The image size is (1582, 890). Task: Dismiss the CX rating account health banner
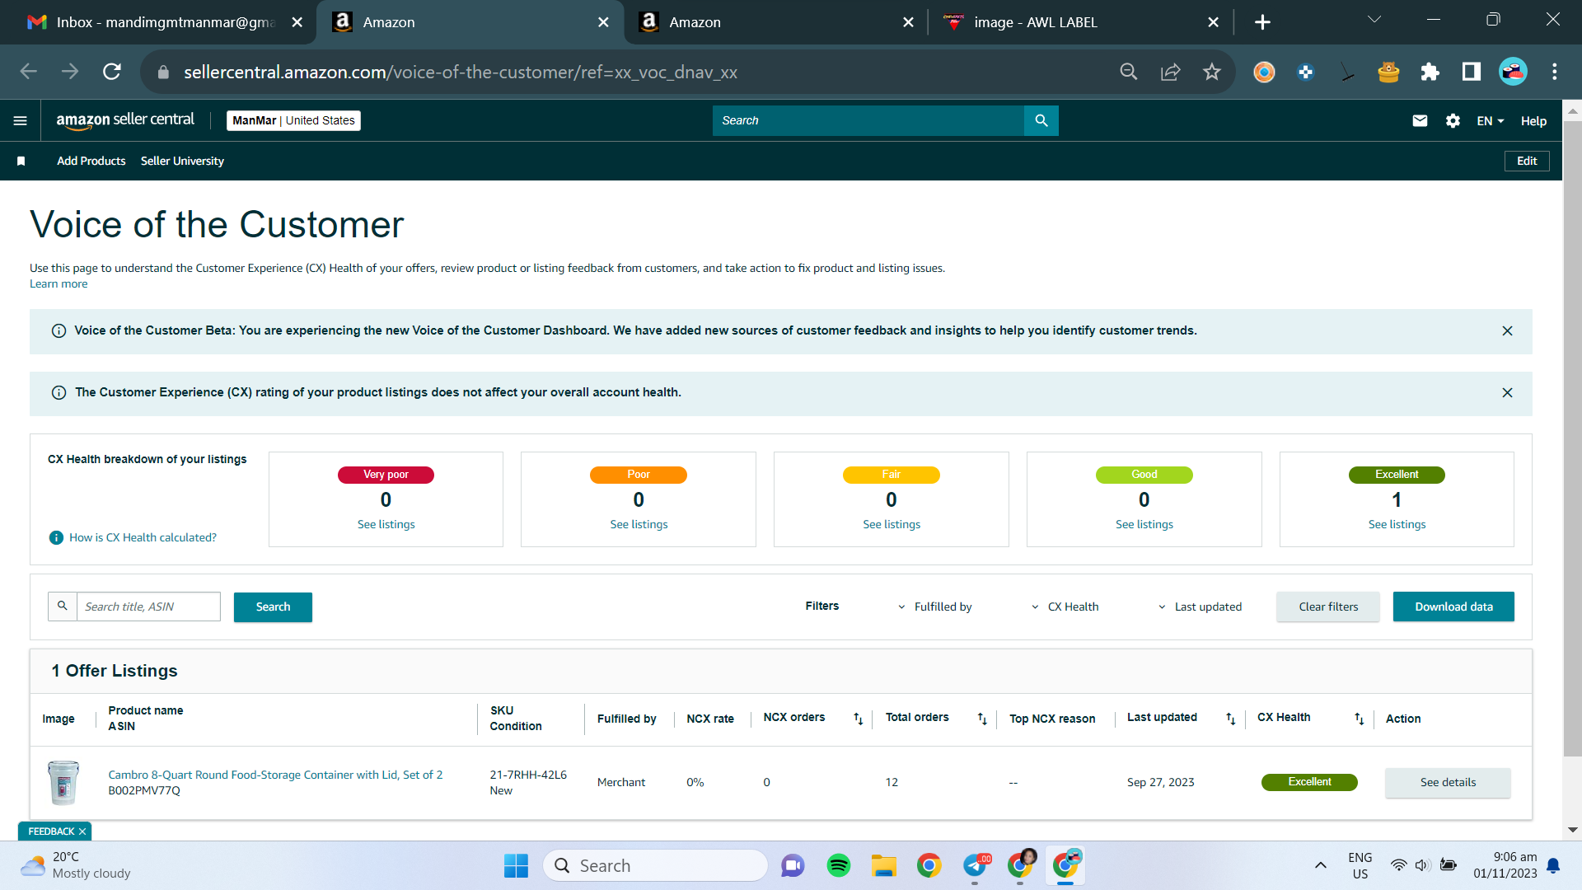[x=1507, y=393]
